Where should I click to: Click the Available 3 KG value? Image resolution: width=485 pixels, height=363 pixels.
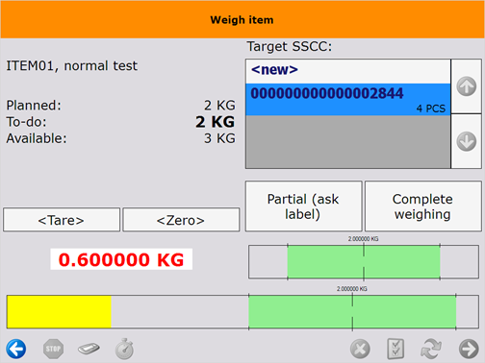point(219,138)
